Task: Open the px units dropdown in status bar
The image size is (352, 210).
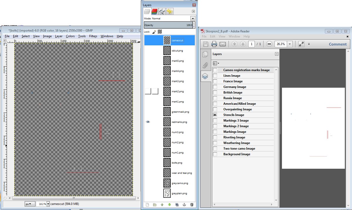Action: (x=30, y=204)
